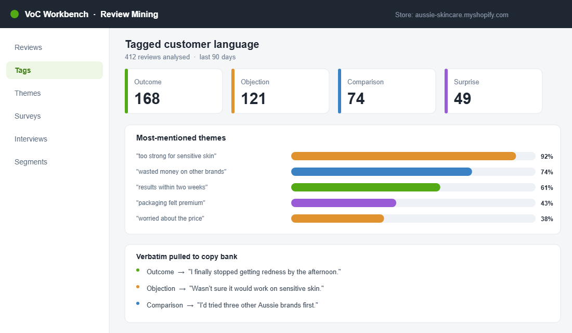Select theme "wasted money on other brands"
Viewport: 572px width, 333px height.
coord(181,172)
